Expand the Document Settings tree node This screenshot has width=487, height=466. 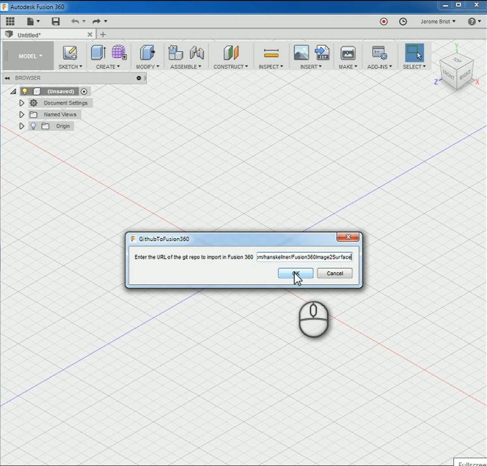click(x=21, y=103)
